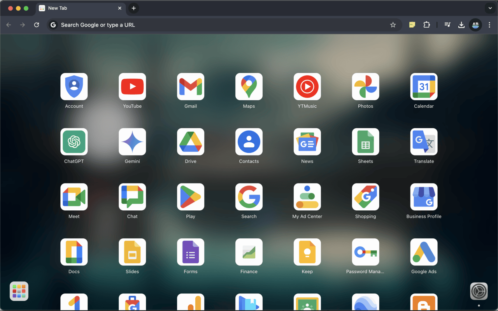Open the Gmail app icon
The width and height of the screenshot is (498, 311).
point(191,87)
